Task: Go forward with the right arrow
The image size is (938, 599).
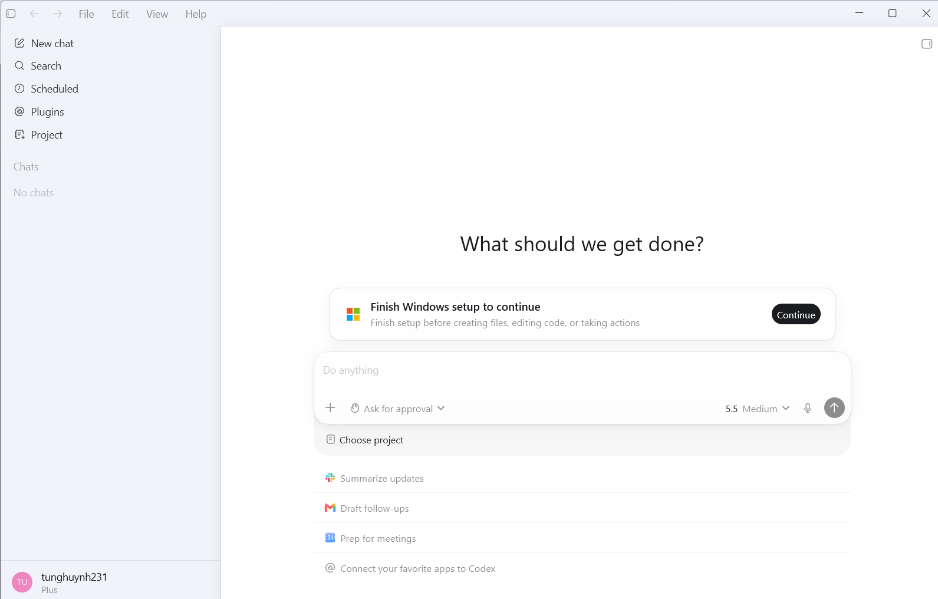Action: click(58, 14)
